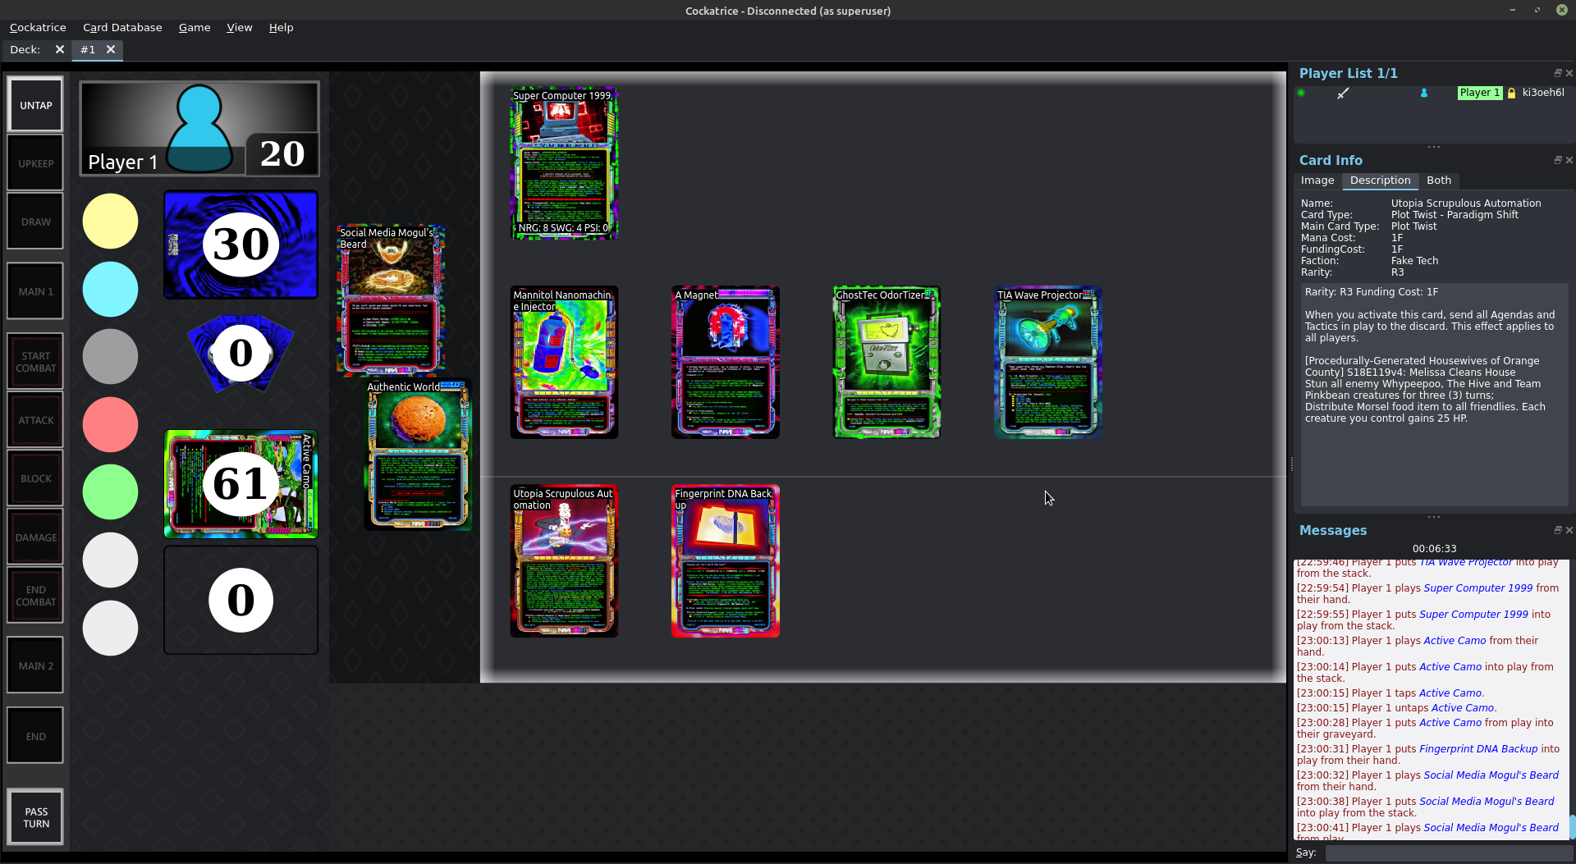Select Authentic World card
Viewport: 1576px width, 864px height.
pyautogui.click(x=418, y=454)
